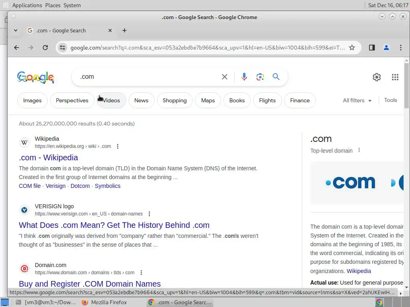Open the Dotcom sublink
The image size is (410, 307).
[80, 186]
